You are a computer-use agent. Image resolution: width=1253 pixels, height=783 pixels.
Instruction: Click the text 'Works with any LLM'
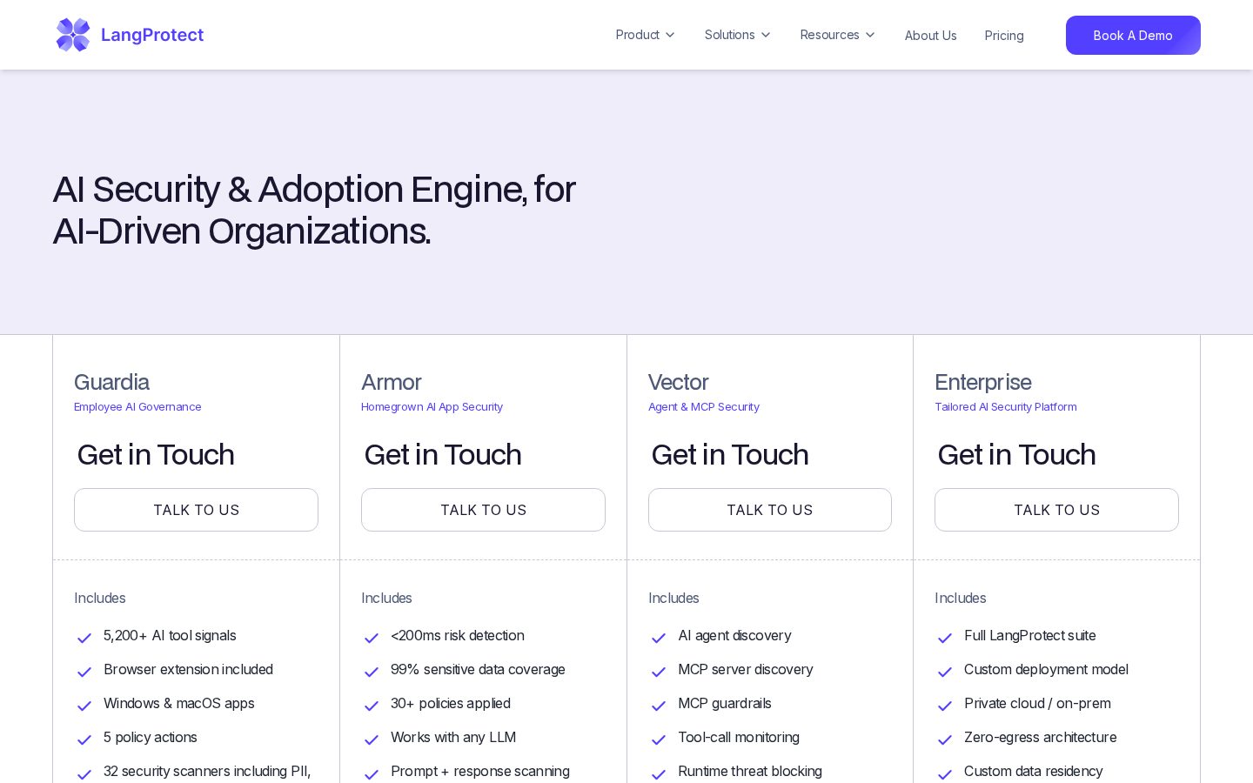point(453,738)
